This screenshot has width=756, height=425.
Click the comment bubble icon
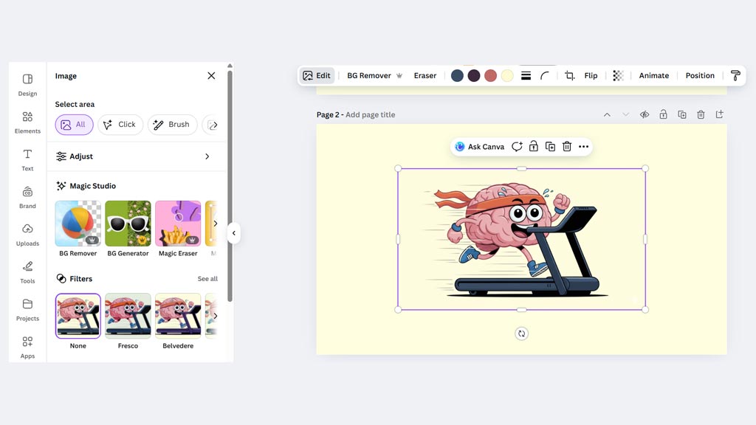point(517,147)
